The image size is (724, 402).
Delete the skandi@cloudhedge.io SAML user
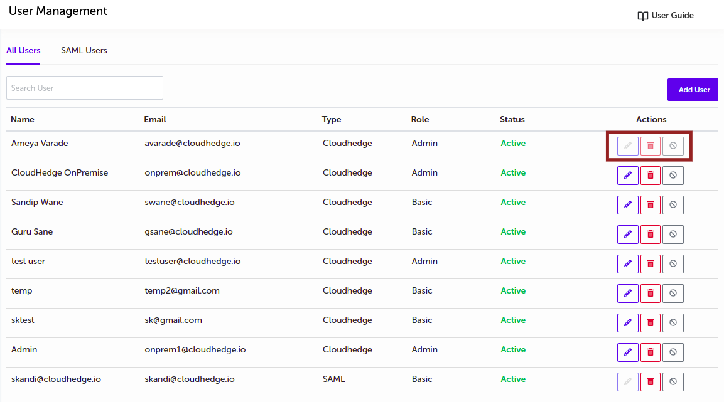click(650, 382)
